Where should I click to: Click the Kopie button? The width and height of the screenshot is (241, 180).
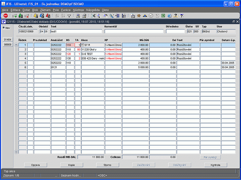coord(71,165)
